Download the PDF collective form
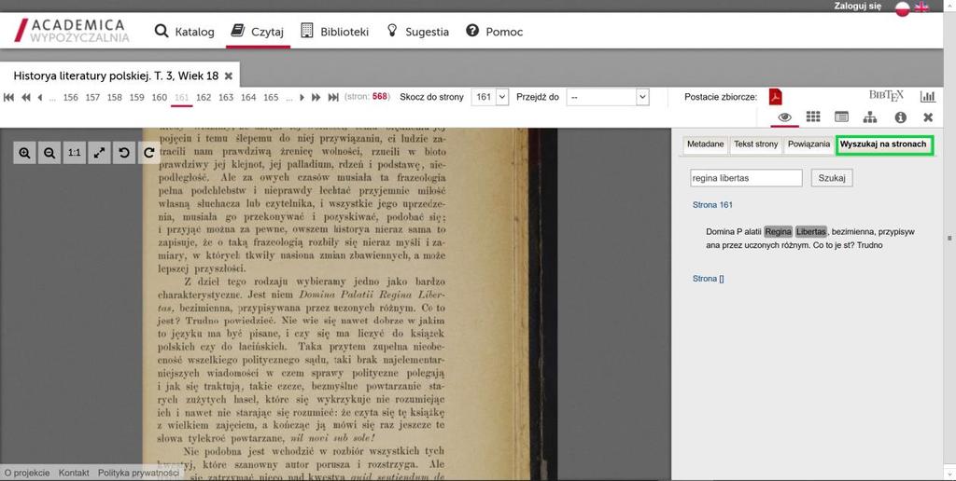The width and height of the screenshot is (956, 481). 775,97
